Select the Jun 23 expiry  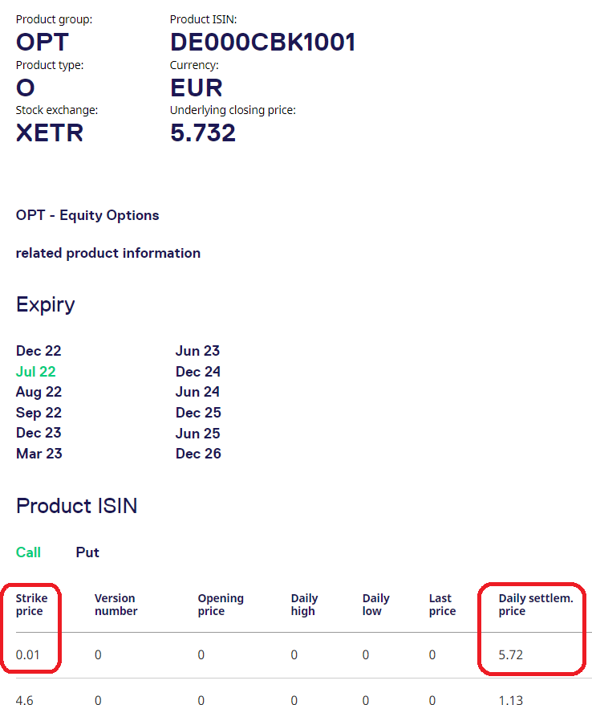tap(197, 351)
